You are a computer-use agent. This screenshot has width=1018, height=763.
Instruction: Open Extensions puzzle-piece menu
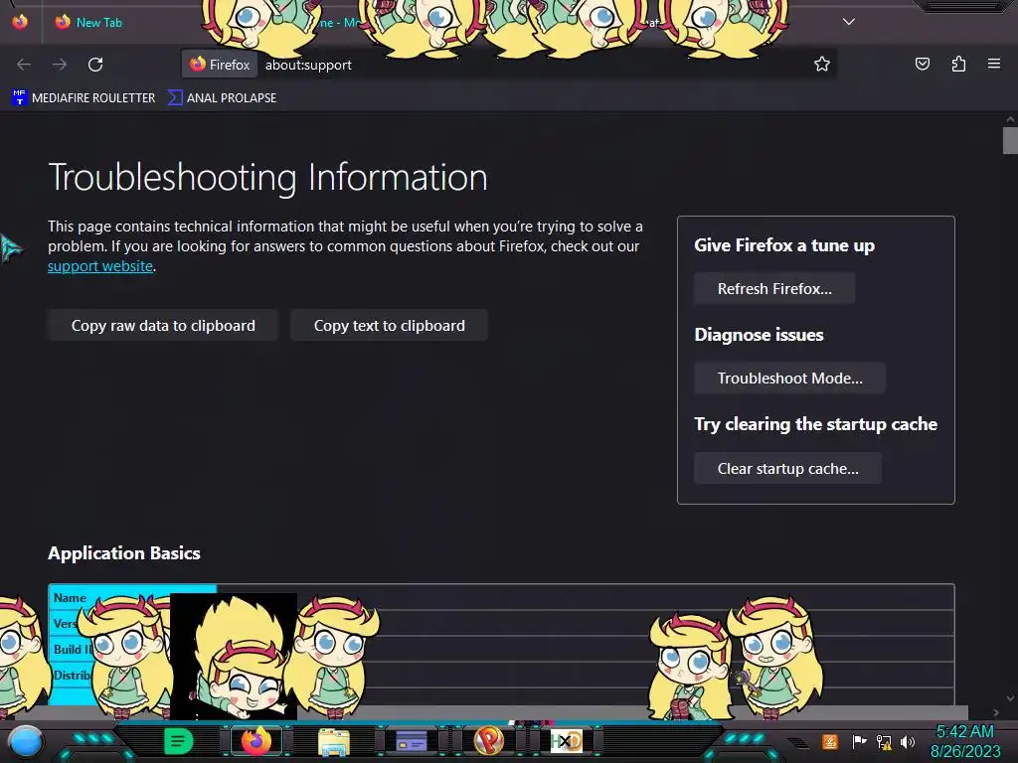[x=958, y=64]
